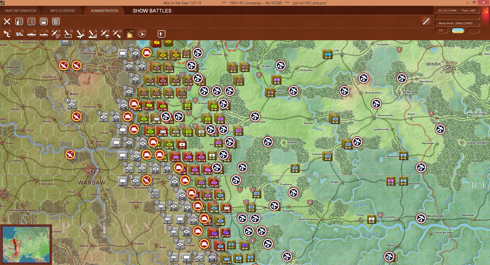
Task: Select the F1 move mode icon
Action: [7, 34]
